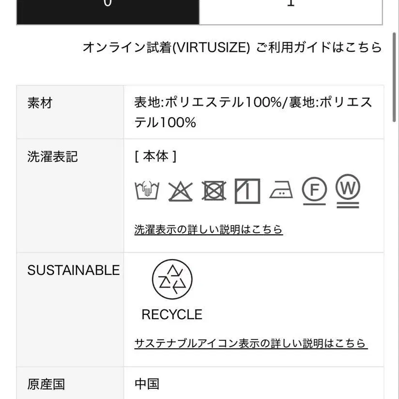Open 洗濯表示の詳しい説明はこちら link
Image resolution: width=399 pixels, height=399 pixels.
(x=208, y=229)
